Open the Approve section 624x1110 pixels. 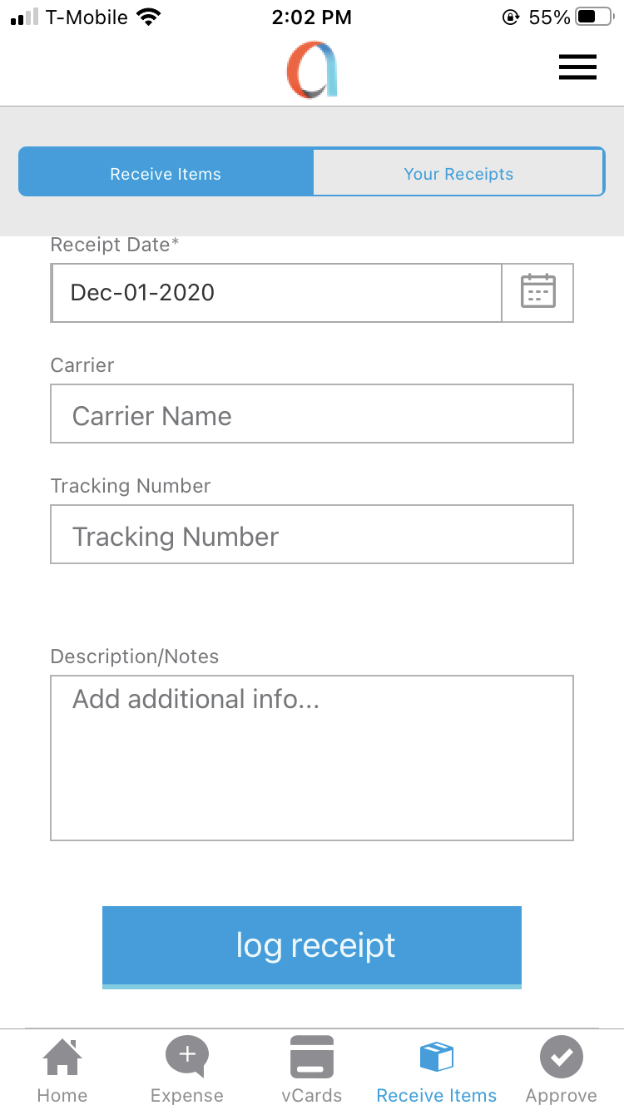coord(562,1070)
